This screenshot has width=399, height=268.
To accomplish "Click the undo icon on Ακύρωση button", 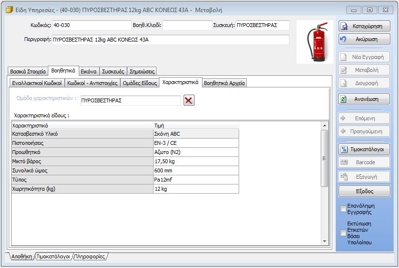I will click(x=344, y=39).
